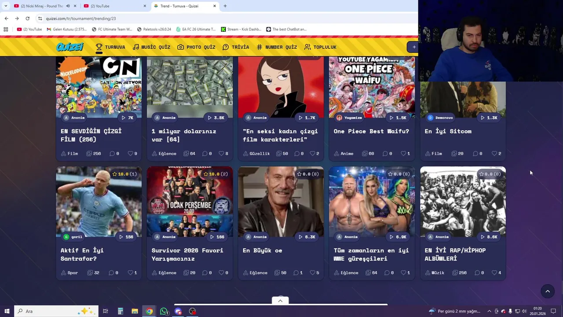Reload the Quizei page

pos(27,18)
